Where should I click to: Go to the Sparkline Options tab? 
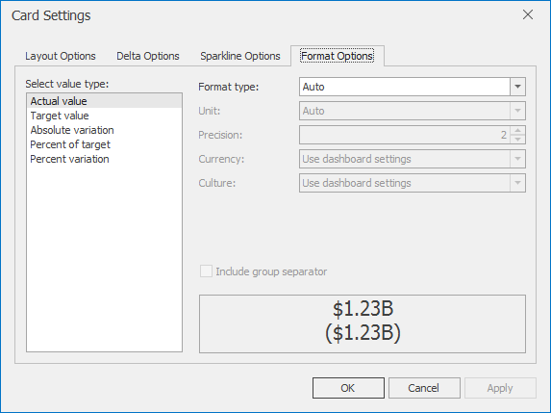pos(240,56)
